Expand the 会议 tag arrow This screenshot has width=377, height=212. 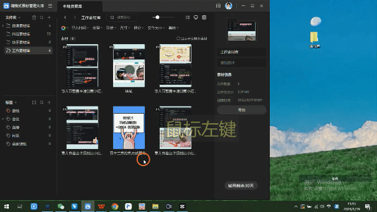3,119
